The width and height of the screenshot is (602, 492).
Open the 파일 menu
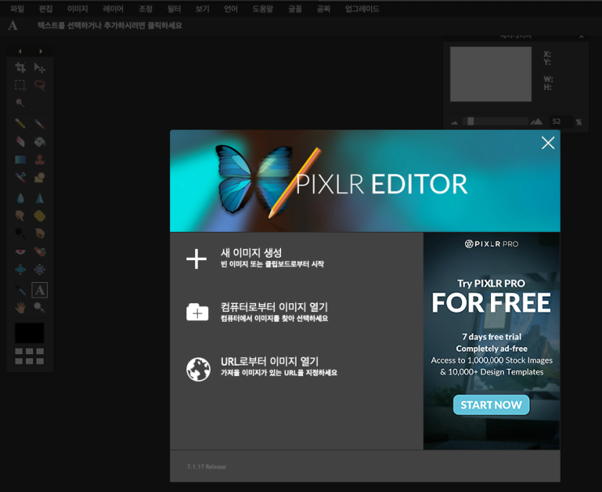click(17, 9)
